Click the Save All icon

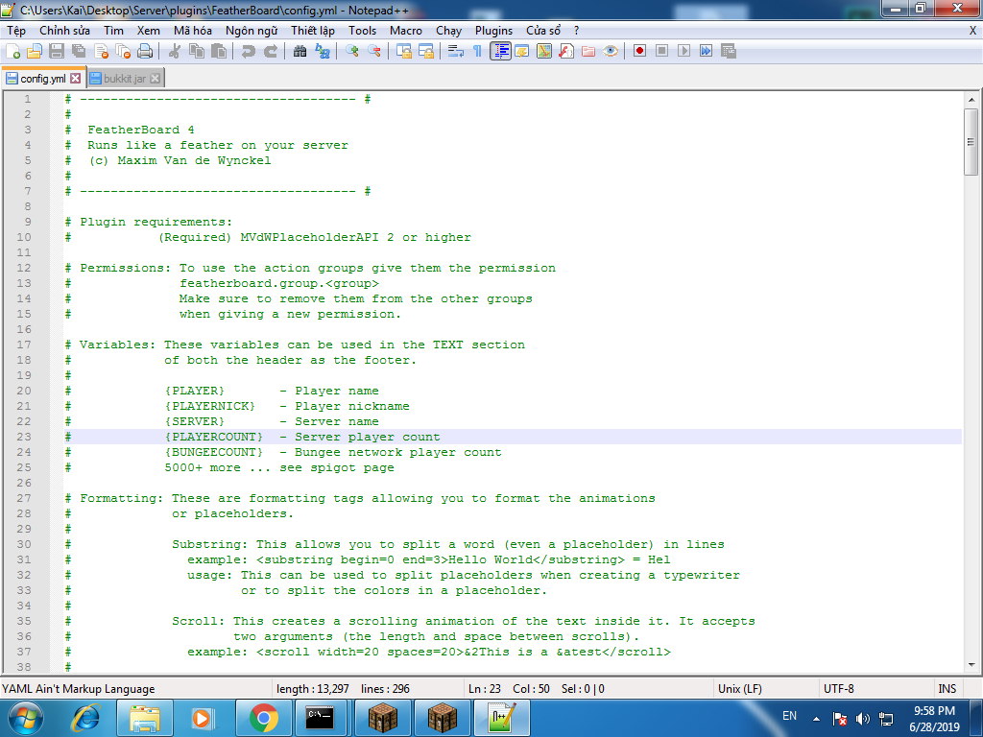click(x=79, y=52)
